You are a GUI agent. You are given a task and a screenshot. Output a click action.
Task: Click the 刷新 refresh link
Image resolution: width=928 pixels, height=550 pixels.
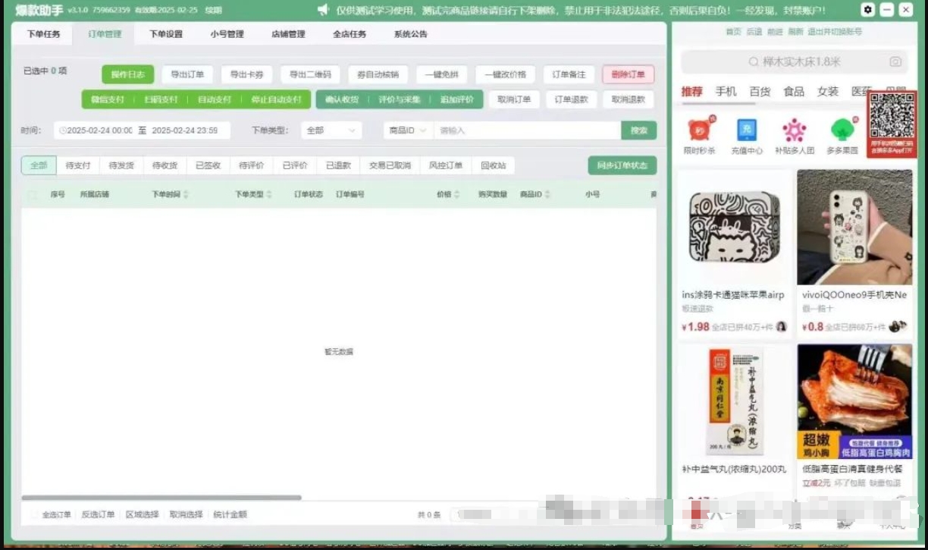795,32
